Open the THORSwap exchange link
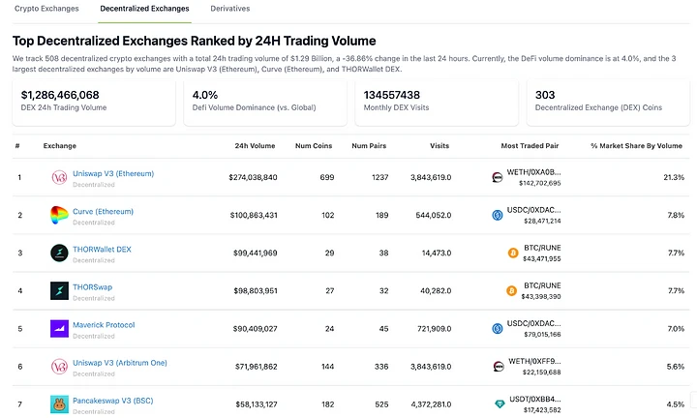 pos(93,287)
